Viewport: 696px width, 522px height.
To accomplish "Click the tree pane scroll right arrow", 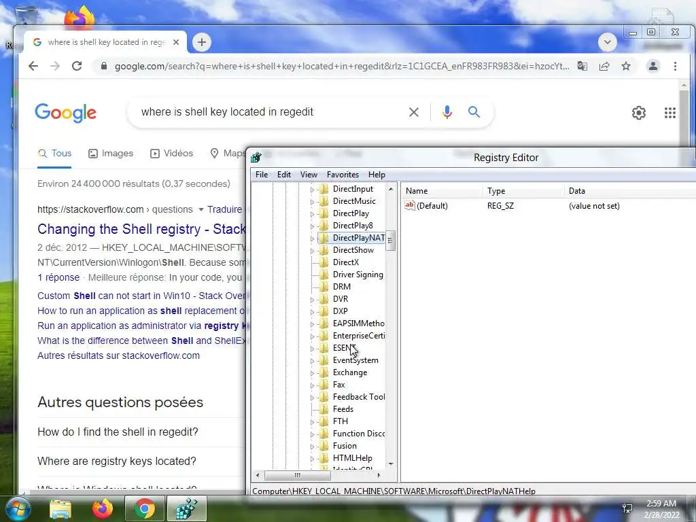I will point(378,475).
